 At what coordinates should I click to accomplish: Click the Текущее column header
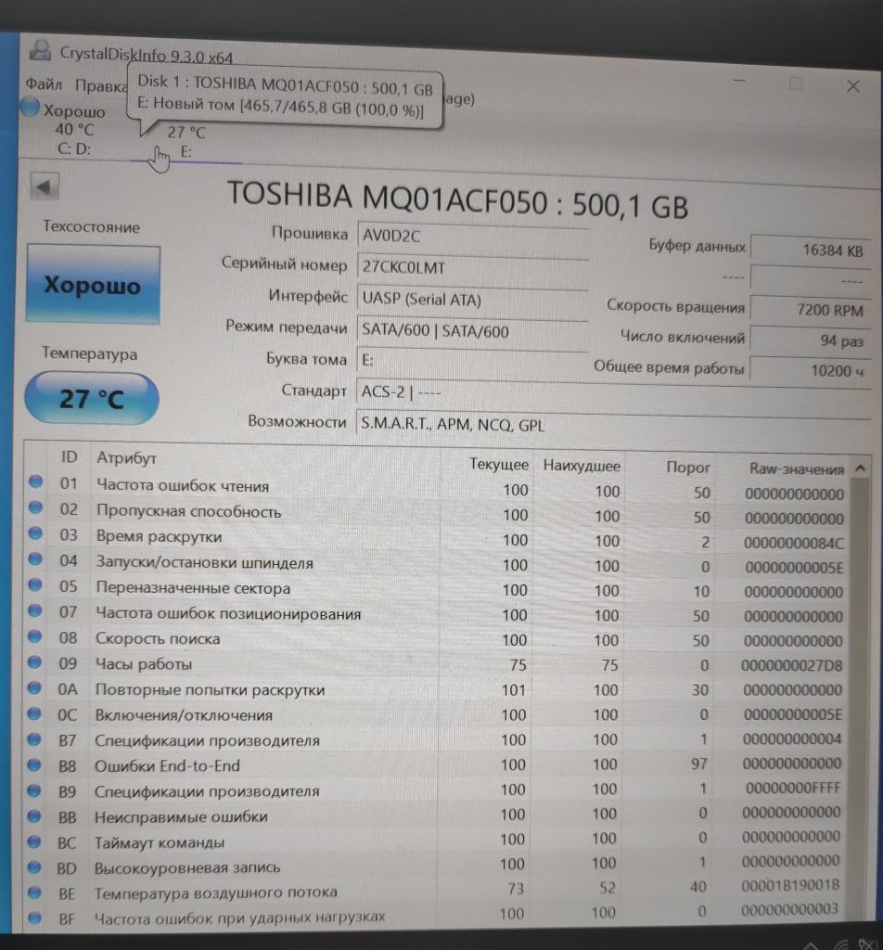(499, 465)
